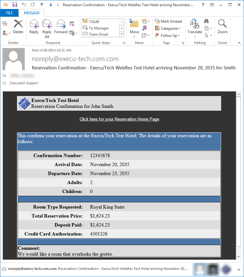The height and width of the screenshot is (277, 244).
Task: Click sender address noreply@execu-tech.com.com
Action: click(75, 59)
